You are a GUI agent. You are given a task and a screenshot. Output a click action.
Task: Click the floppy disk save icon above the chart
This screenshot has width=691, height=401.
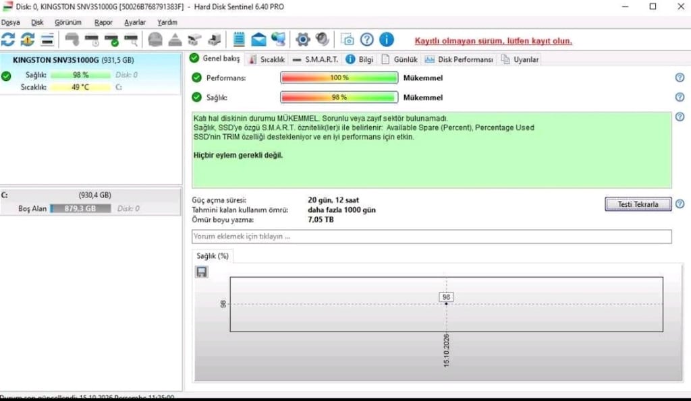201,272
